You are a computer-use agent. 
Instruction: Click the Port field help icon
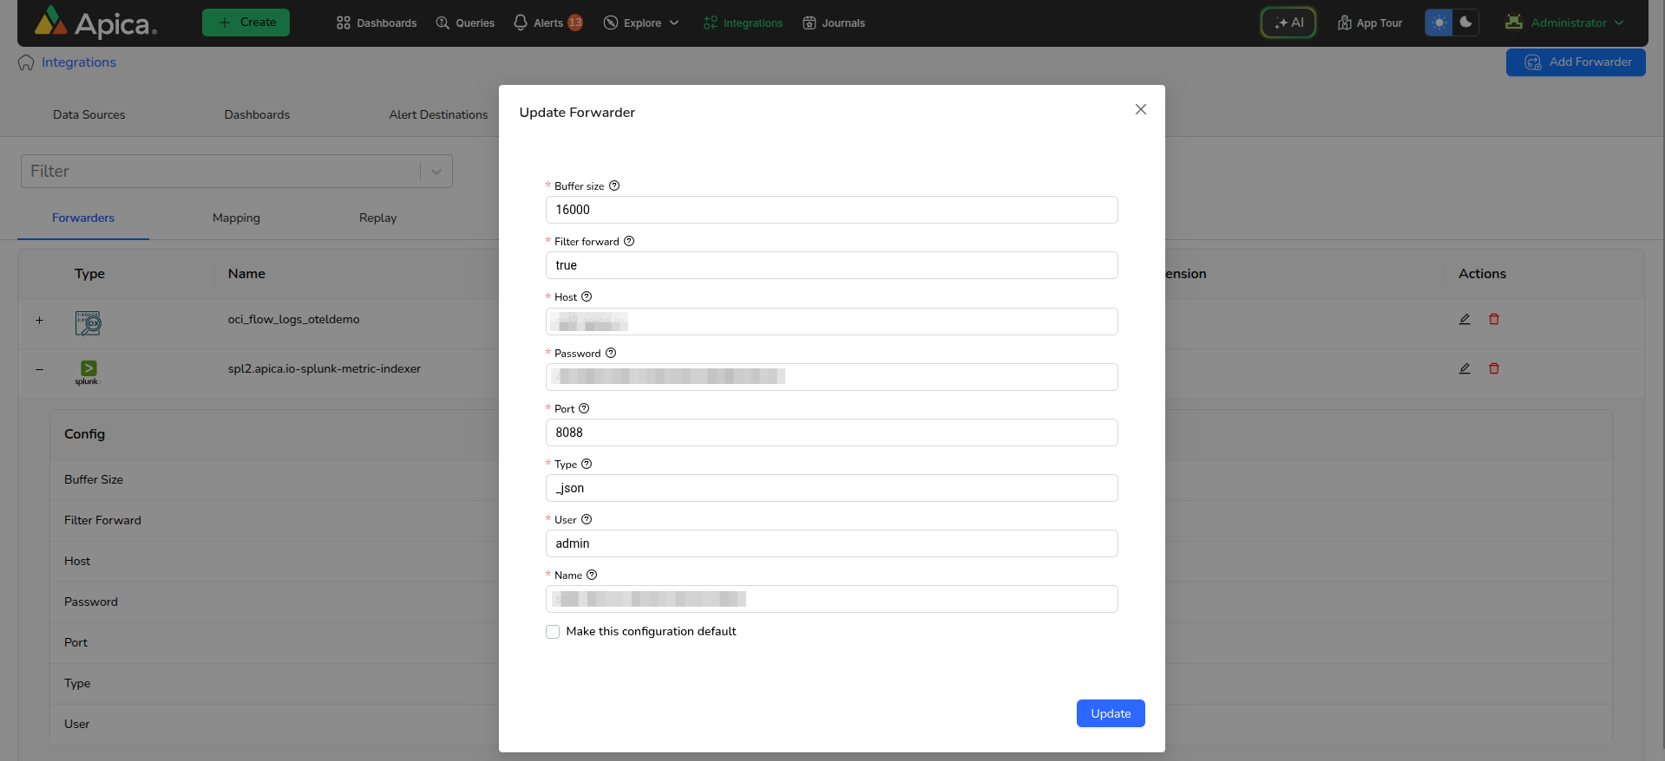[x=584, y=408]
